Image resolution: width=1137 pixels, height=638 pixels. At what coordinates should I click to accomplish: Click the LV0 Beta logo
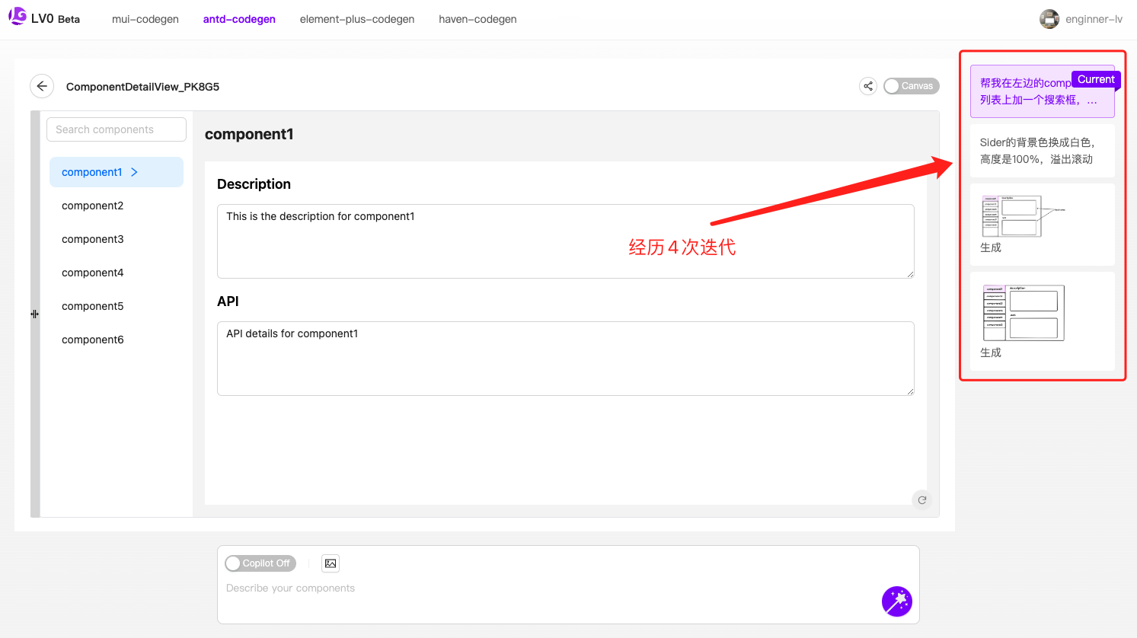pos(43,18)
